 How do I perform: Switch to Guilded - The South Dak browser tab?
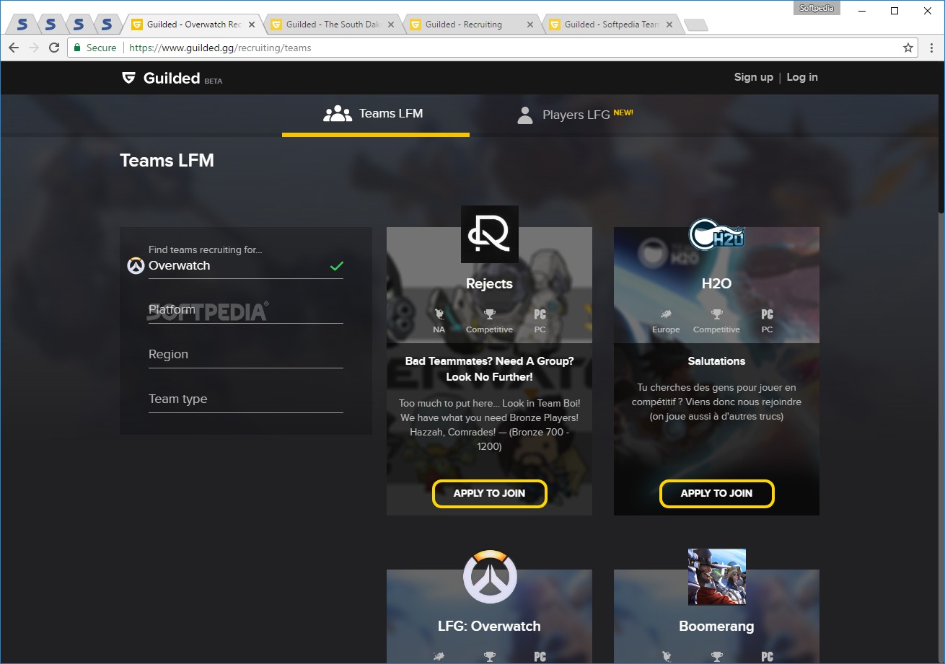click(x=333, y=25)
